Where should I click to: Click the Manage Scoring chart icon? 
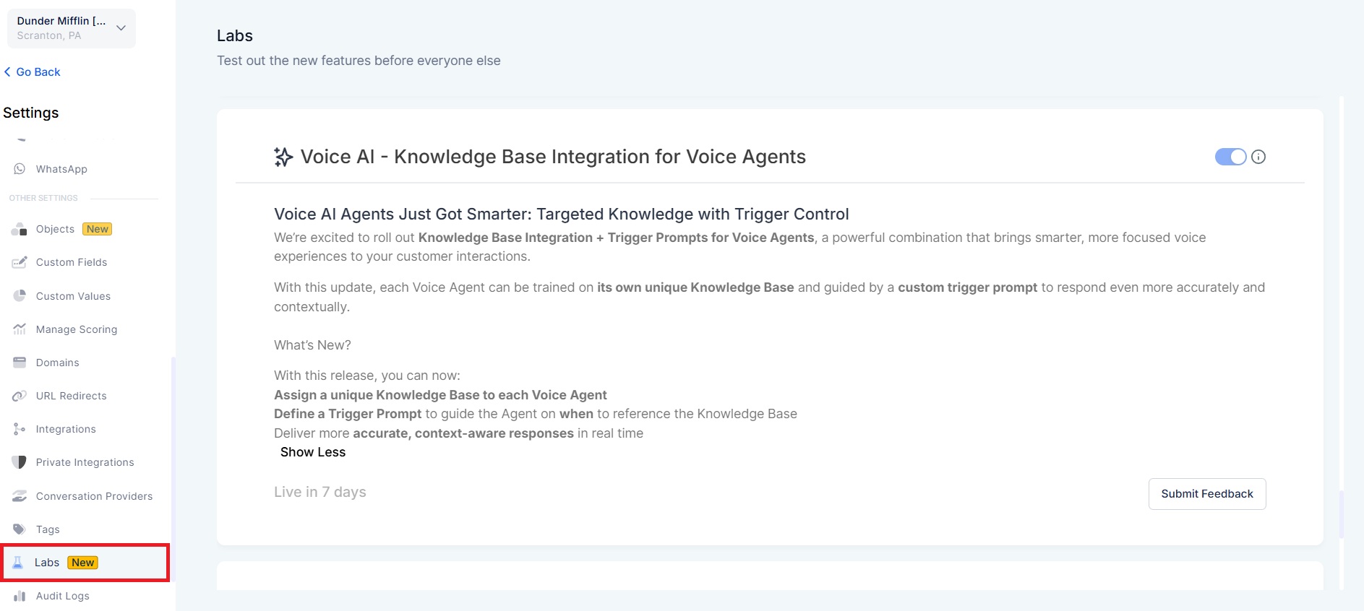20,329
